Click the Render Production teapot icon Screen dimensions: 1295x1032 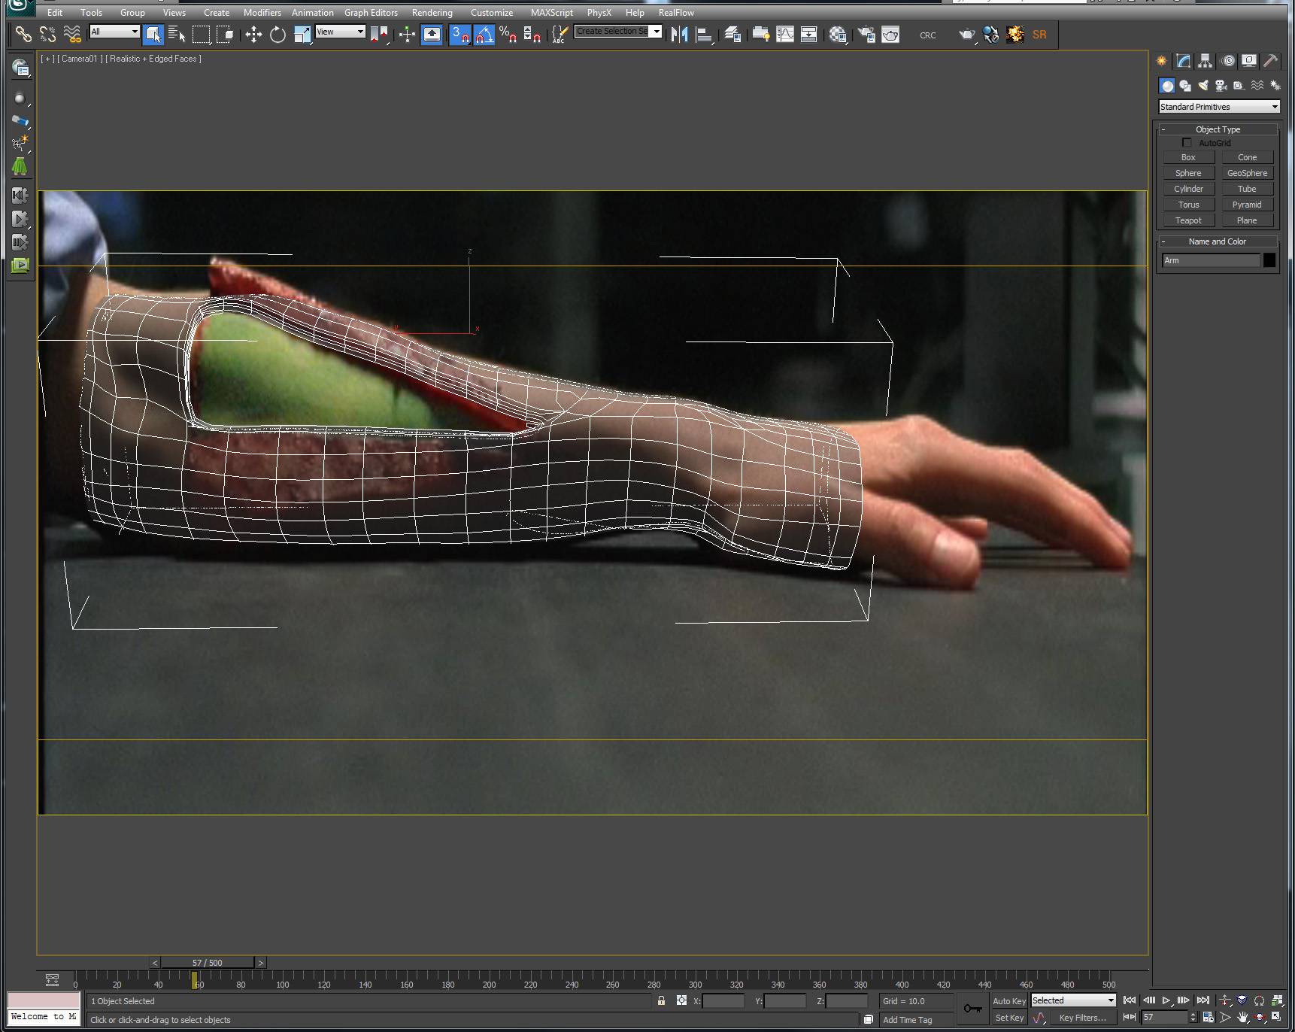967,35
